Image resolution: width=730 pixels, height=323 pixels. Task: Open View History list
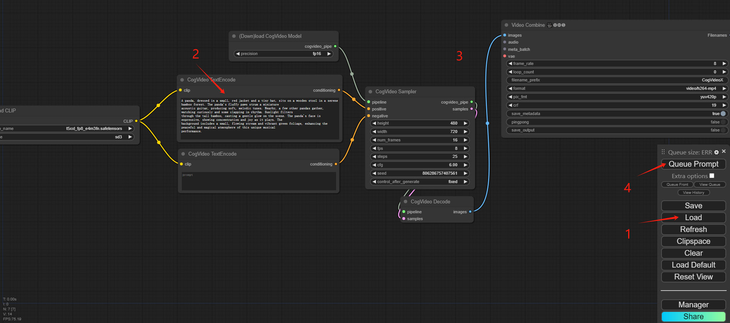(693, 193)
